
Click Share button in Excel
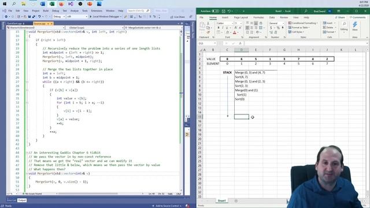[x=340, y=17]
